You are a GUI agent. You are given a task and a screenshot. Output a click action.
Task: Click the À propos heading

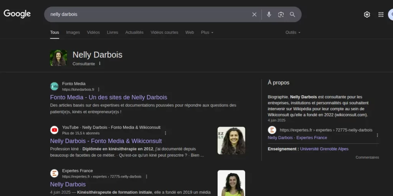279,83
